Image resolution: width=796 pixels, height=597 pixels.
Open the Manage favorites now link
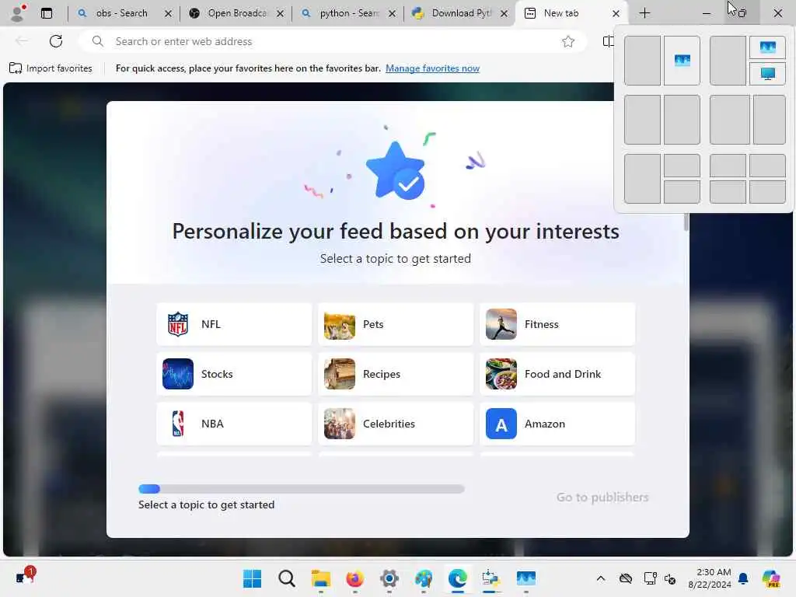tap(432, 68)
